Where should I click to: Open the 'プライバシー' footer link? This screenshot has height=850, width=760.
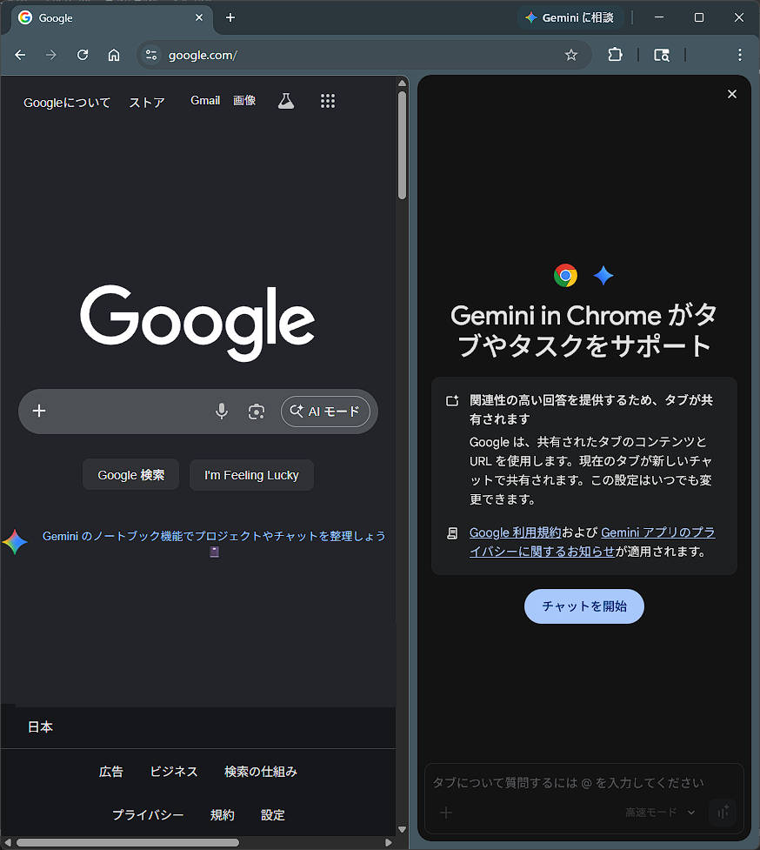(x=148, y=814)
